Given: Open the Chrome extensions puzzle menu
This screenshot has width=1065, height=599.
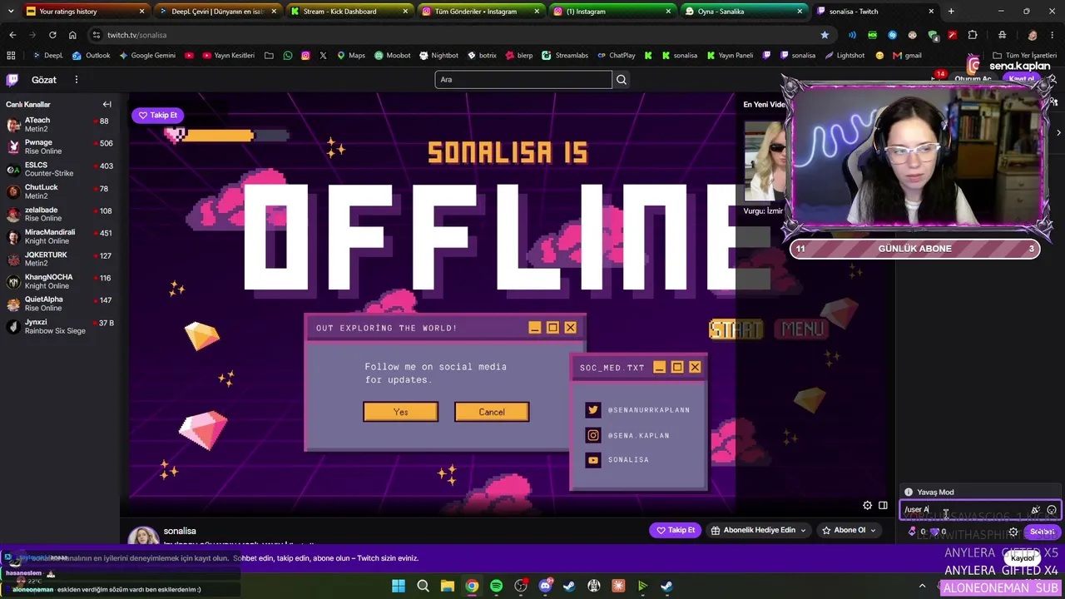Looking at the screenshot, I should tap(973, 35).
